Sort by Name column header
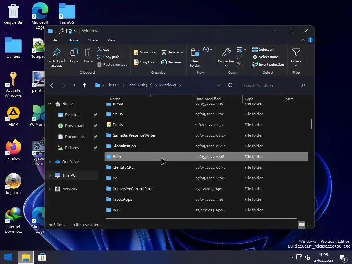The width and height of the screenshot is (352, 264). click(148, 99)
